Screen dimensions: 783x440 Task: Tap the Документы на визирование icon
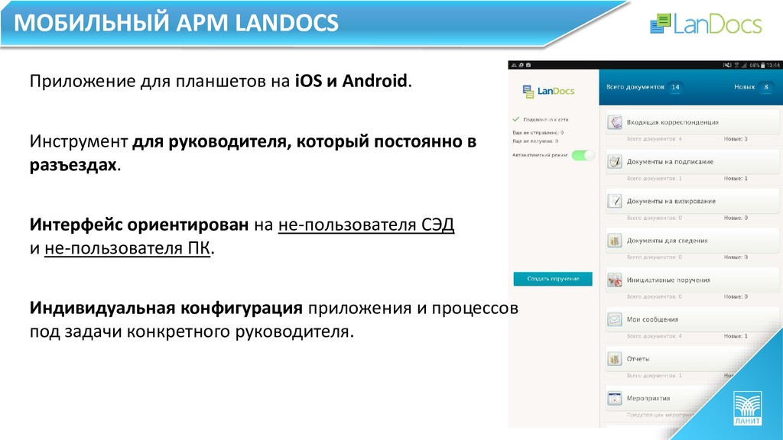614,201
